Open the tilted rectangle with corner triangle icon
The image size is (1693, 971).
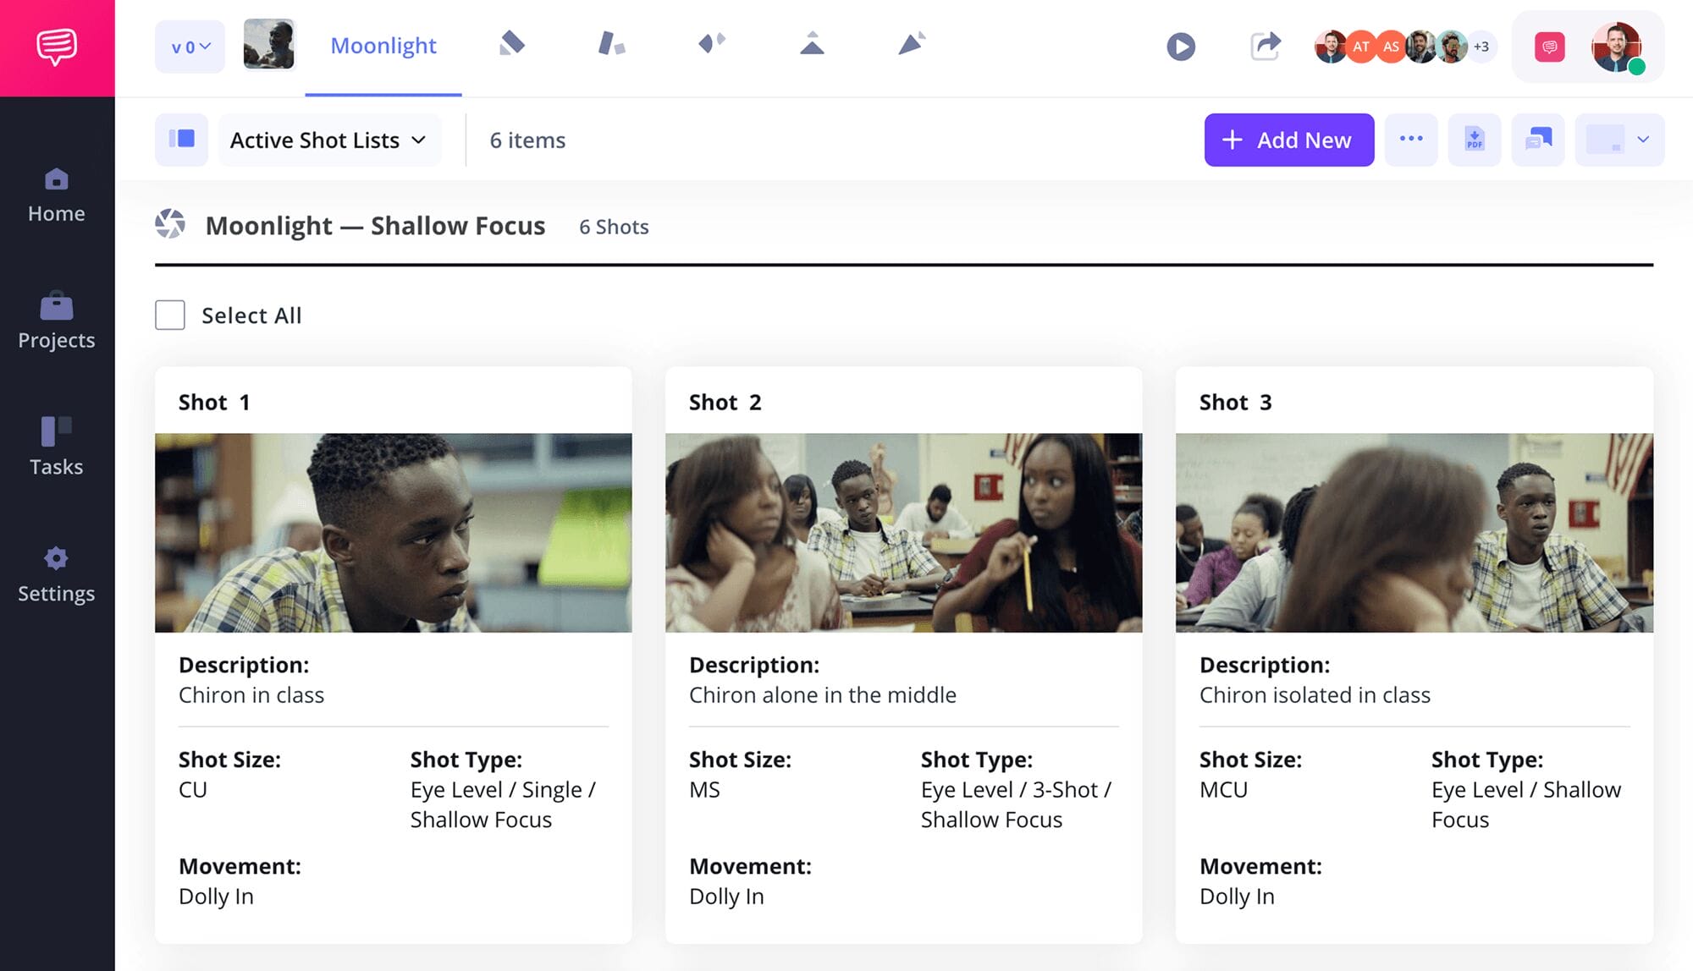[x=512, y=43]
